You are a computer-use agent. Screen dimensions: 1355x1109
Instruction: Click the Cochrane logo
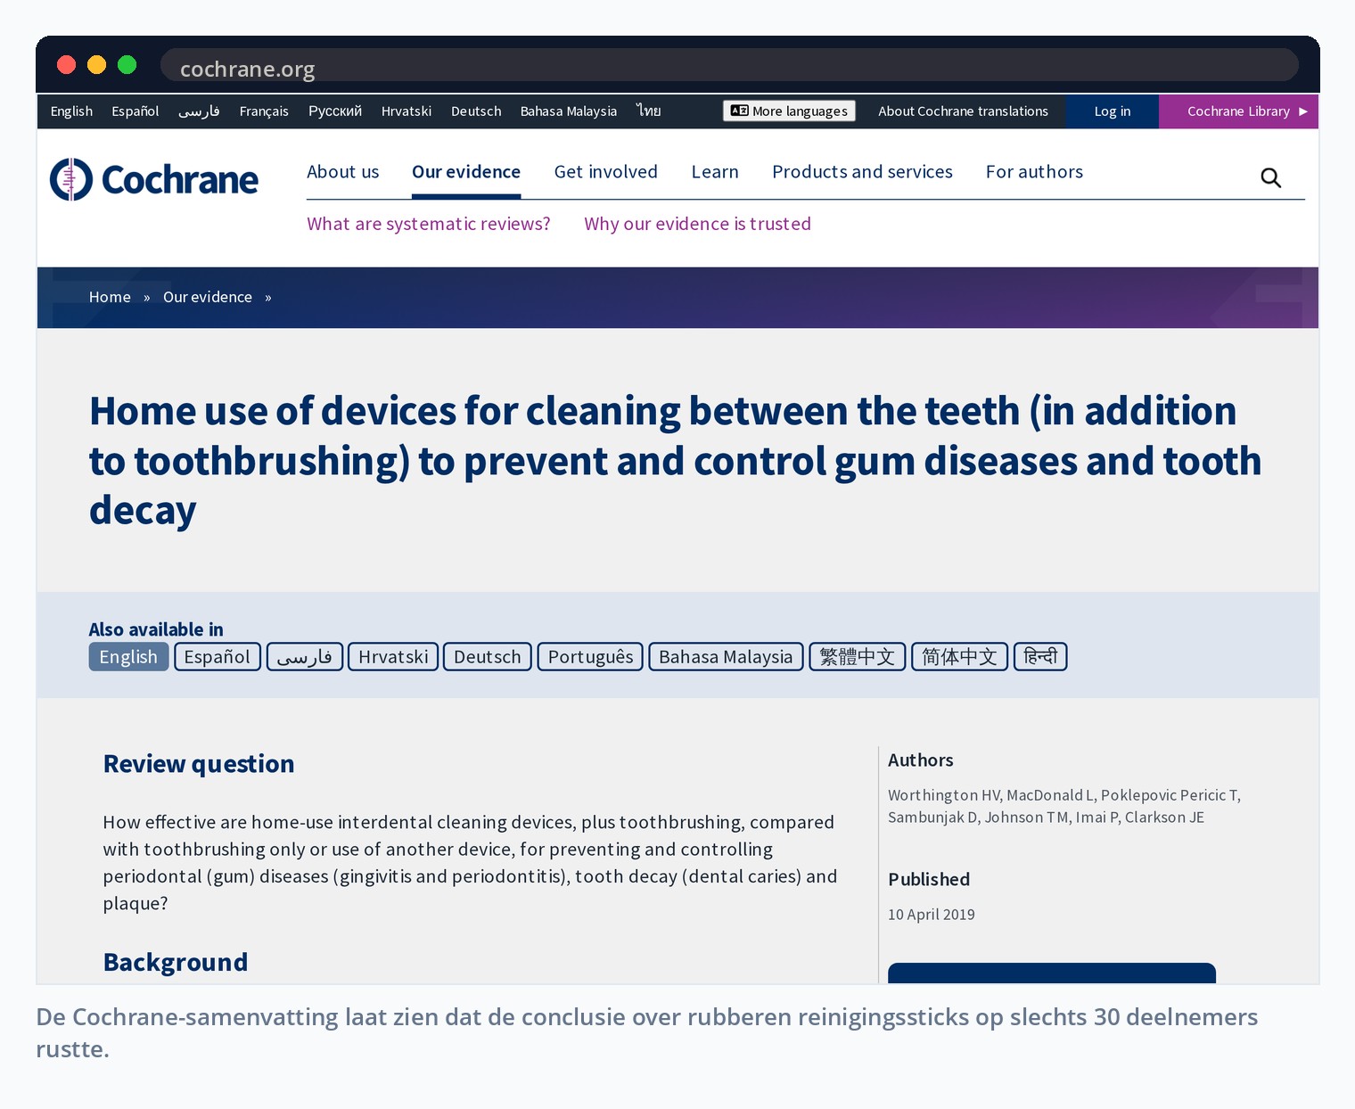click(x=154, y=179)
